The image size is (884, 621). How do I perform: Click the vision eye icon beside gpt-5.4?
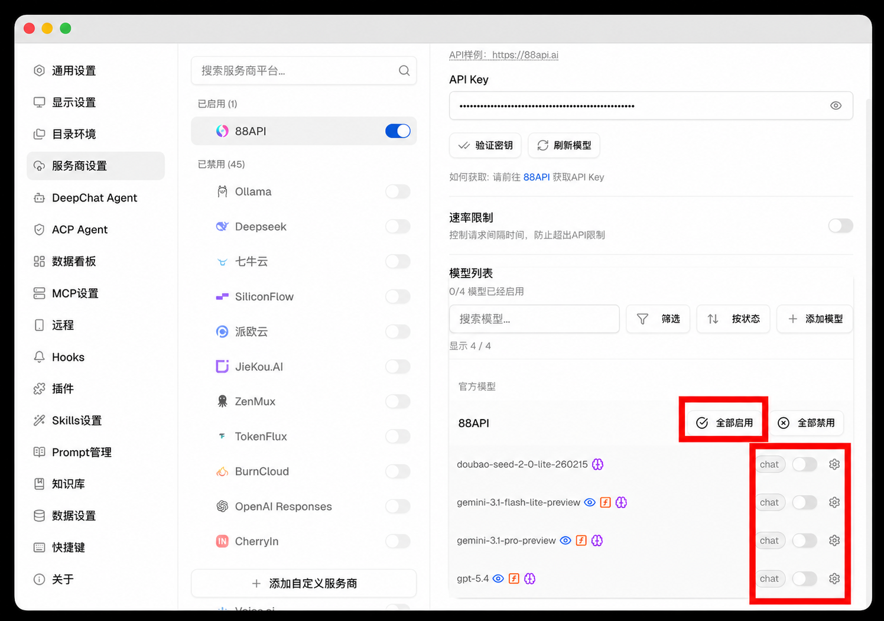(498, 578)
